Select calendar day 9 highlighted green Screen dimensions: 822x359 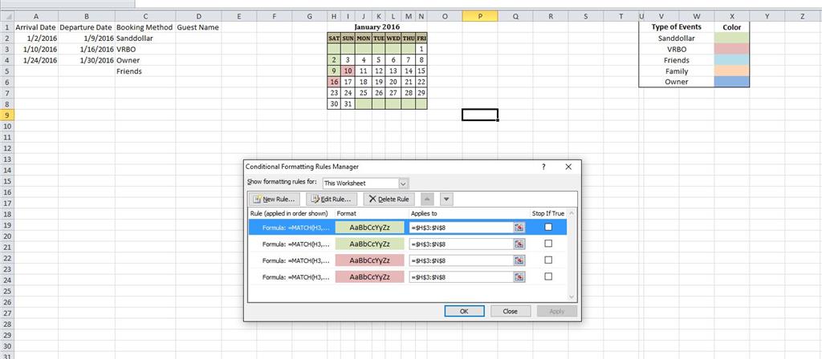[334, 71]
